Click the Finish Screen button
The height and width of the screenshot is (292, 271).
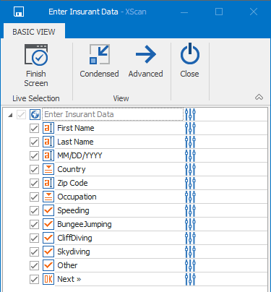(x=36, y=66)
